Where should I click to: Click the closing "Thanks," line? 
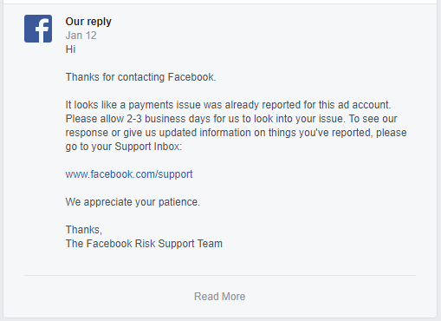[x=84, y=230]
